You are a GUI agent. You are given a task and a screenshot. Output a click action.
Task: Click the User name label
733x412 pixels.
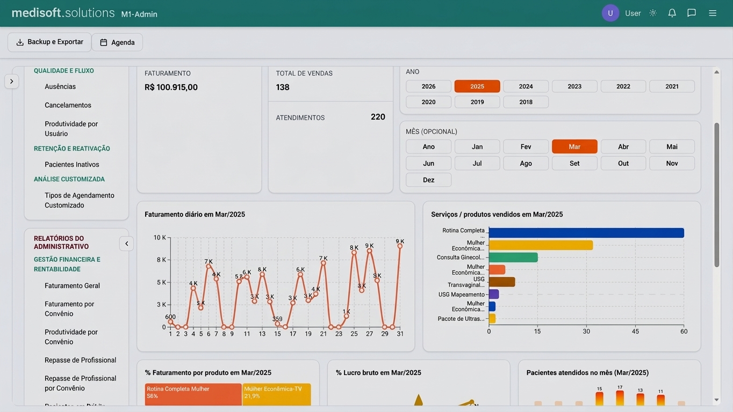633,13
